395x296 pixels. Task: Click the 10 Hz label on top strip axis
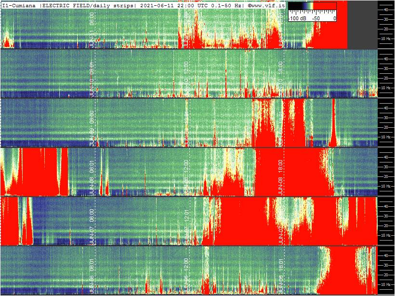point(387,39)
